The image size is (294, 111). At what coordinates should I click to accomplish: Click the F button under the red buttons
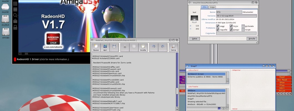[282, 93]
